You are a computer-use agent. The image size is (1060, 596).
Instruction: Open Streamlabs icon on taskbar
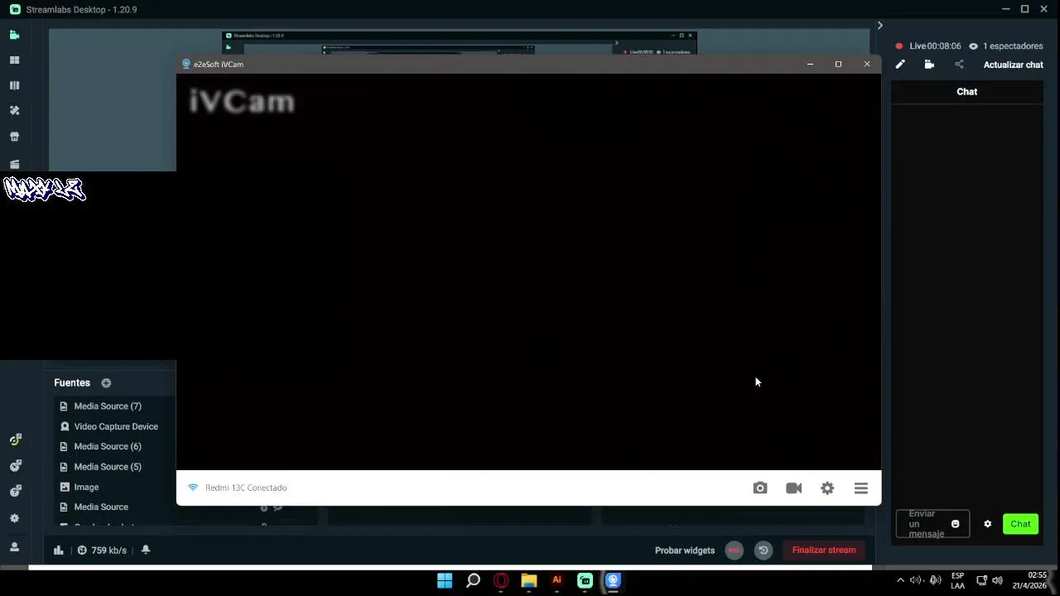pos(585,580)
